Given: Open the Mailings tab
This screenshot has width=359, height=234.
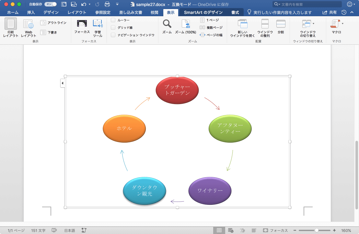Looking at the screenshot, I should pyautogui.click(x=131, y=12).
